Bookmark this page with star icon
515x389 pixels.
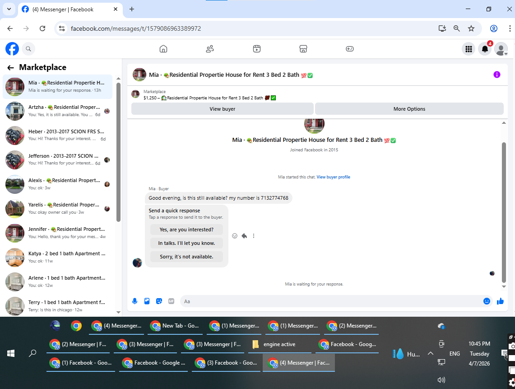[x=471, y=28]
